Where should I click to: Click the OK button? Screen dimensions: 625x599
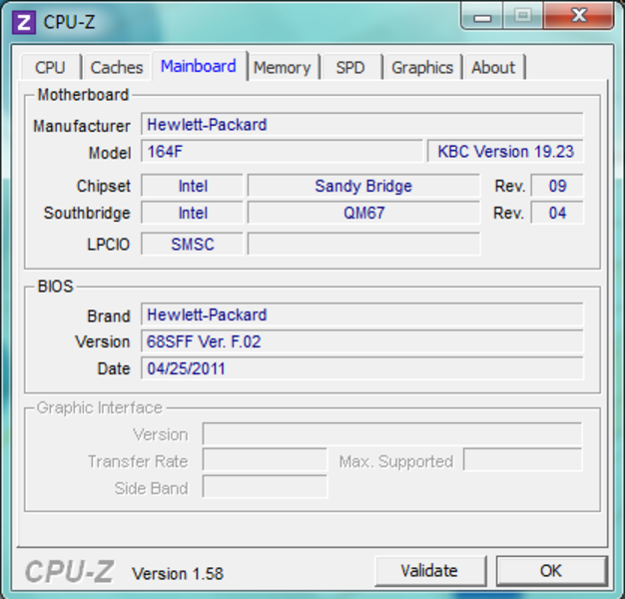551,571
